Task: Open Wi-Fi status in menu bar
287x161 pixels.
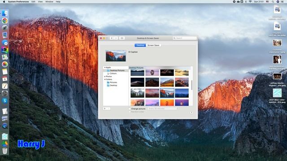Action: (250, 2)
